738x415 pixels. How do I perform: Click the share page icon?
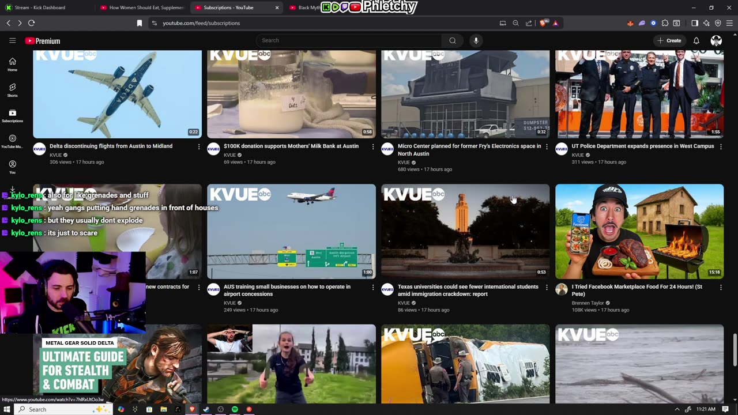click(x=529, y=23)
